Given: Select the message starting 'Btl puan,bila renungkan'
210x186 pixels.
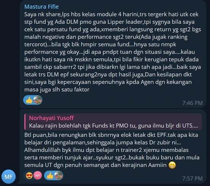Looking at the screenshot, I should [x=113, y=146].
